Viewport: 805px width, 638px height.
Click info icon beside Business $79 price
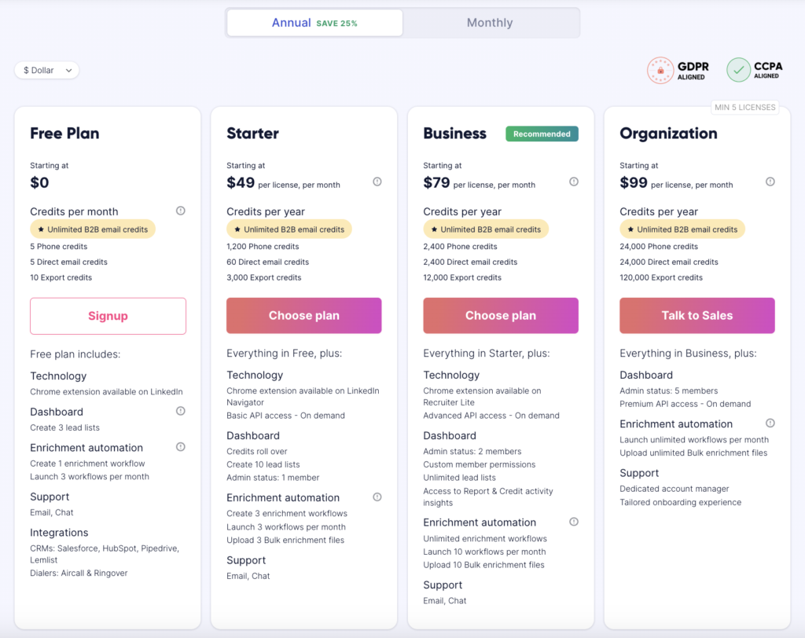coord(574,181)
